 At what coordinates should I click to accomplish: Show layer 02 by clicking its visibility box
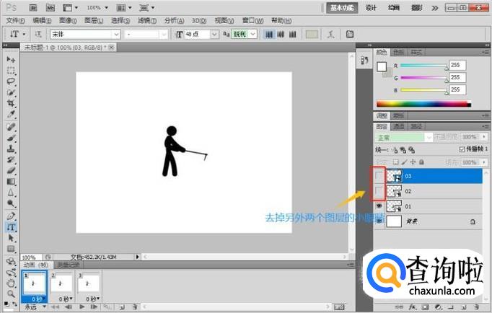coord(379,191)
